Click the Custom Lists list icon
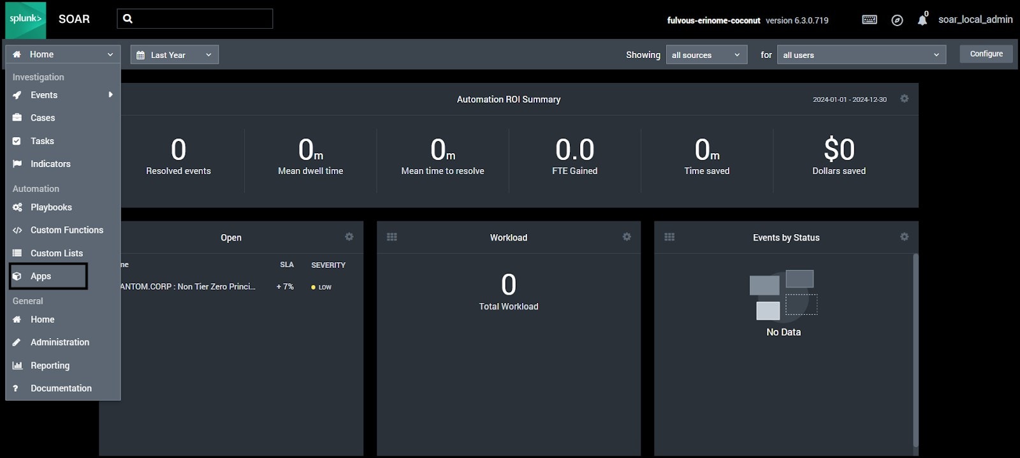This screenshot has height=458, width=1020. (x=17, y=253)
